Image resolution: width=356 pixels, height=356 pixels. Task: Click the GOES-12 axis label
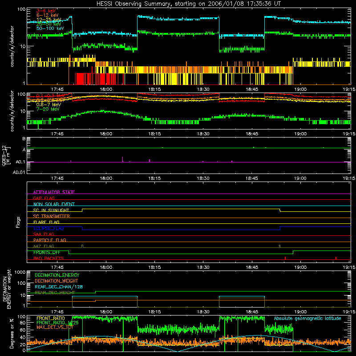coord(6,155)
